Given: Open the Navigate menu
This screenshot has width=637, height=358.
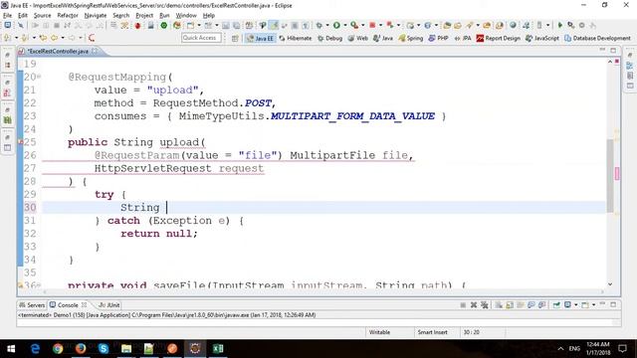Looking at the screenshot, I should (x=96, y=16).
